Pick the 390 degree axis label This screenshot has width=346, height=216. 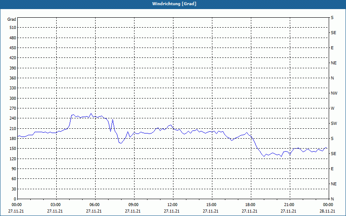coord(13,68)
